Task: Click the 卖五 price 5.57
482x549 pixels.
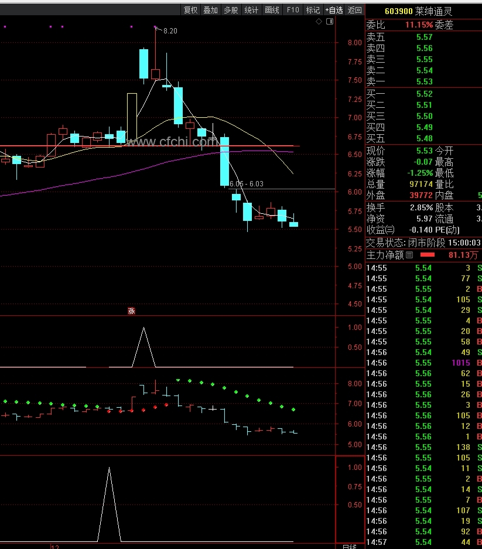Action: 424,37
